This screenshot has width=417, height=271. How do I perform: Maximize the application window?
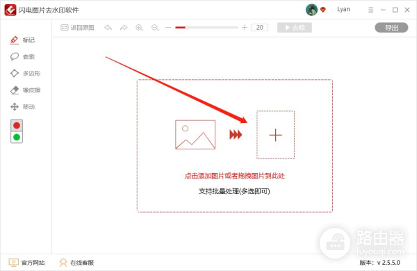click(x=395, y=10)
